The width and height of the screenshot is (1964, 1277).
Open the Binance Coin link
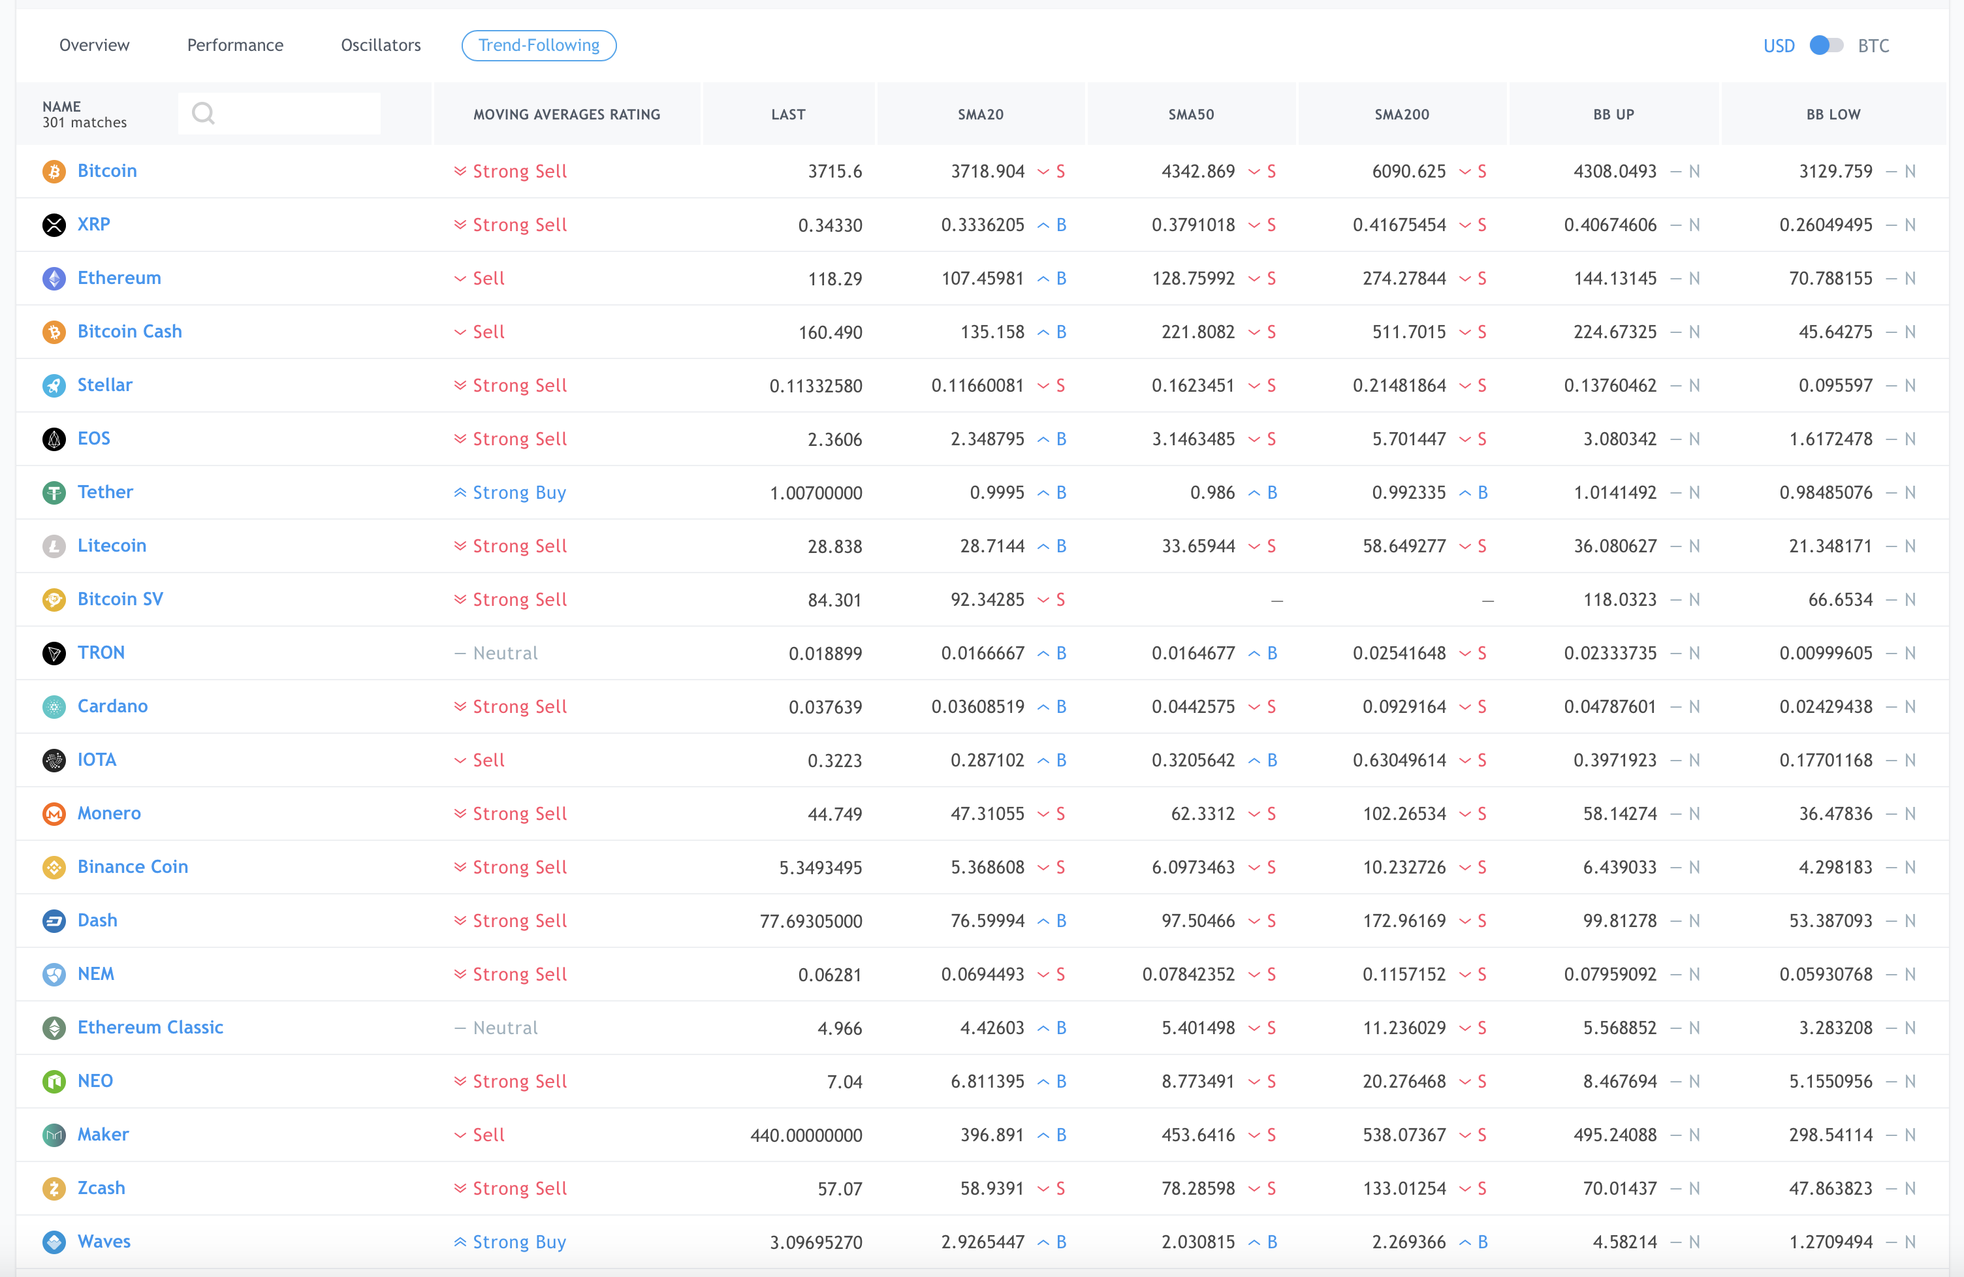click(x=133, y=867)
